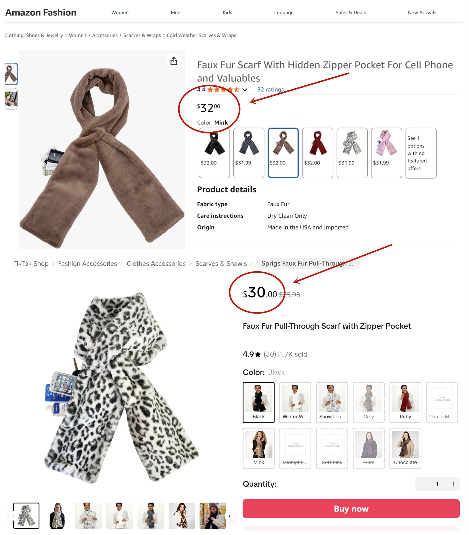Image resolution: width=469 pixels, height=535 pixels.
Task: Open the Scarves & Wraps breadcrumb
Action: pyautogui.click(x=142, y=35)
